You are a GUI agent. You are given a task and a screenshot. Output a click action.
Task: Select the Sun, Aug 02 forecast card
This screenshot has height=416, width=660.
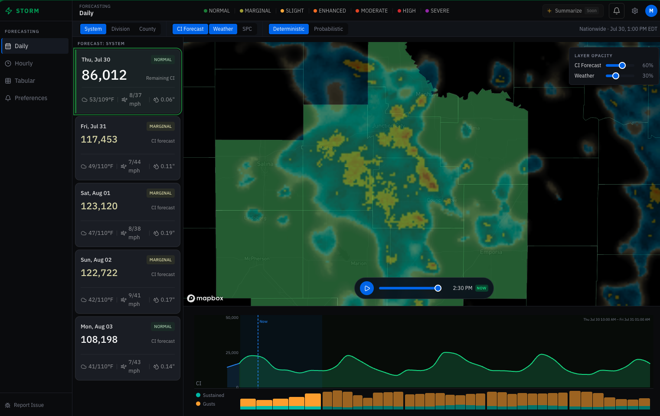[127, 282]
